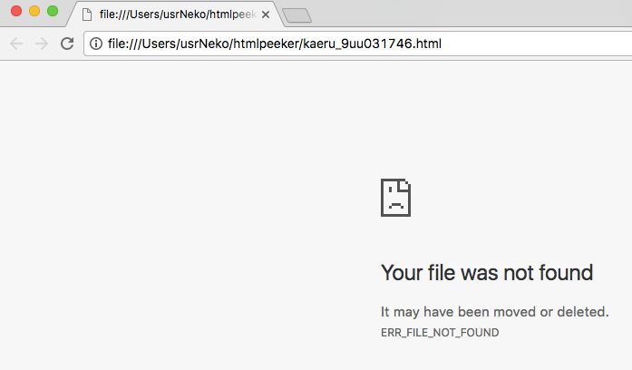
Task: Select the file:///Users/usrNeko/htmlpeek tab
Action: tap(175, 15)
